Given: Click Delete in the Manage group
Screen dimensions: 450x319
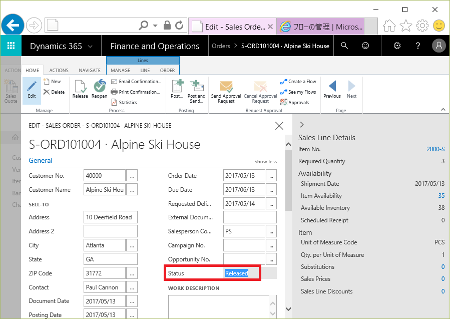Looking at the screenshot, I should pyautogui.click(x=54, y=92).
